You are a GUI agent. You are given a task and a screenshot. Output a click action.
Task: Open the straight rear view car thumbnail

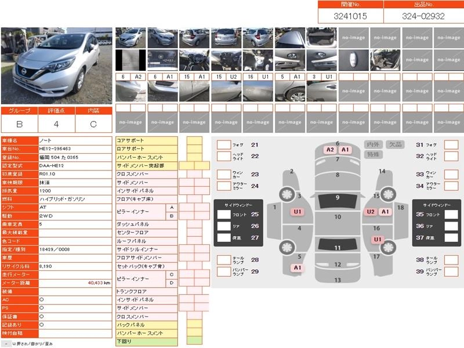(x=226, y=38)
